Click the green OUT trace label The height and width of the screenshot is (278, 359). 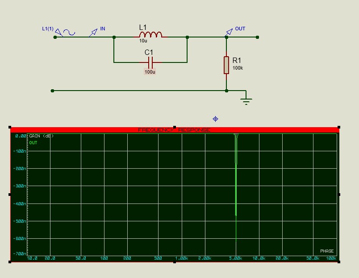(33, 143)
